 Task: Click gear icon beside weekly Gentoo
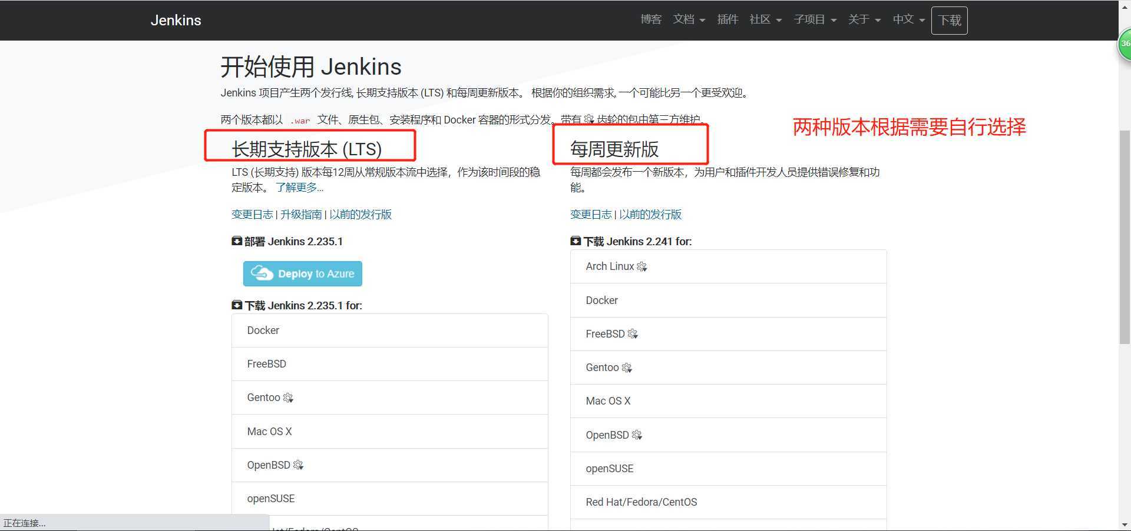pyautogui.click(x=627, y=368)
